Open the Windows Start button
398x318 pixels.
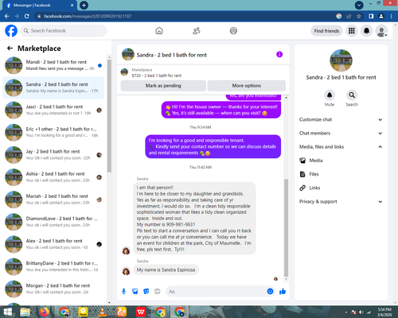[8, 312]
